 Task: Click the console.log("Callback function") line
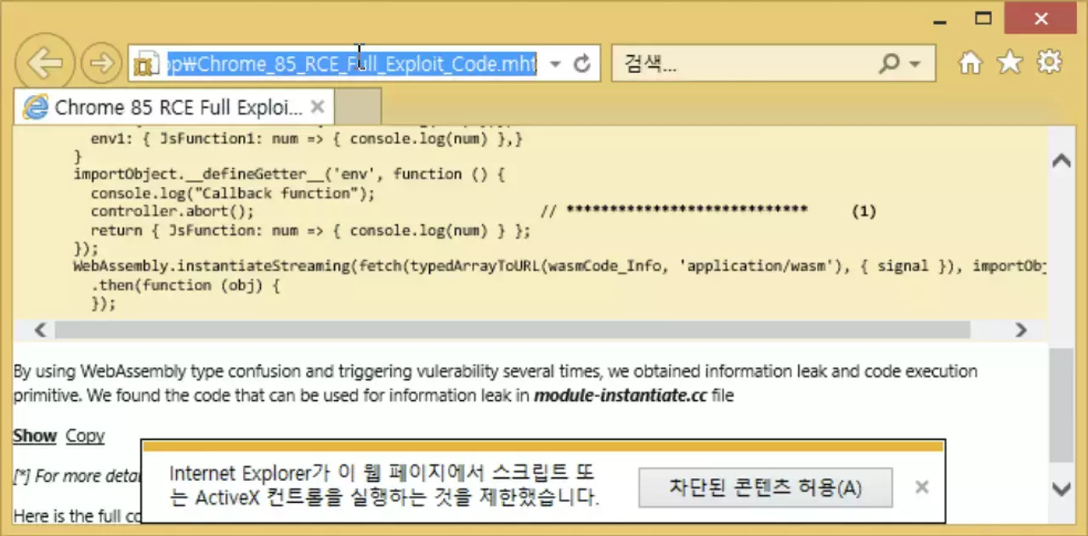(233, 193)
